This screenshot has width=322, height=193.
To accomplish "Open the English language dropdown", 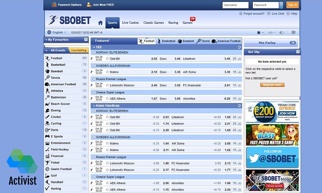I will pos(57,32).
